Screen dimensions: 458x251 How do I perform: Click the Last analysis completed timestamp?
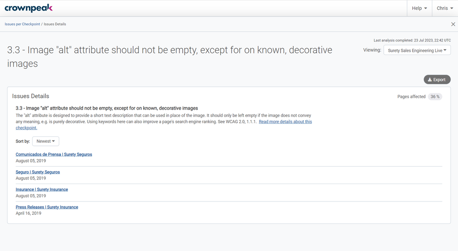point(412,40)
